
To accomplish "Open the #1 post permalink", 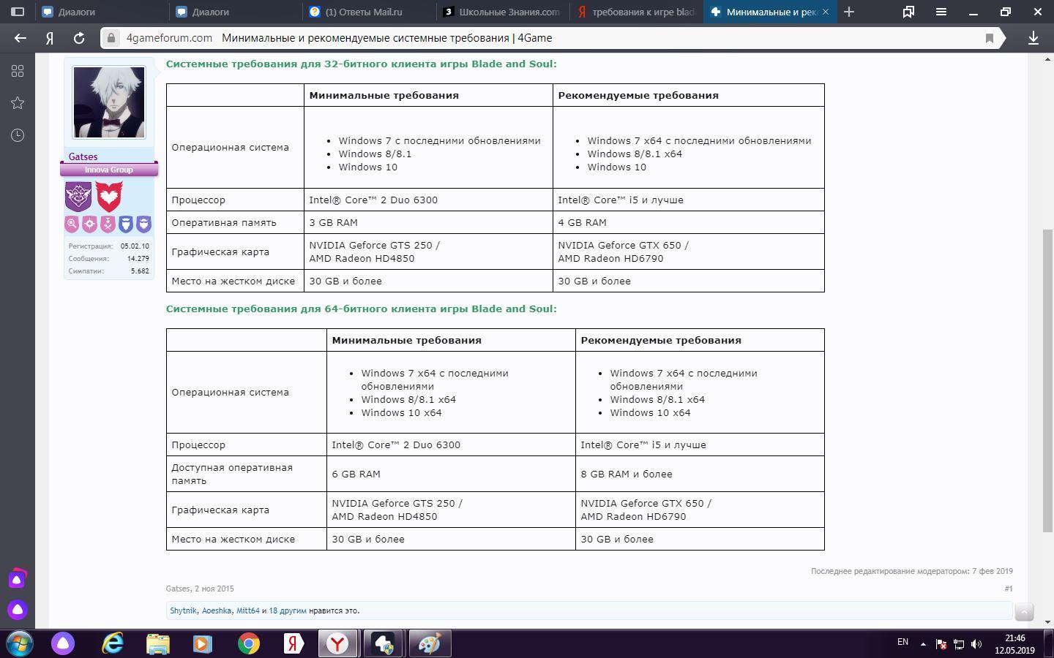I will [x=1009, y=589].
